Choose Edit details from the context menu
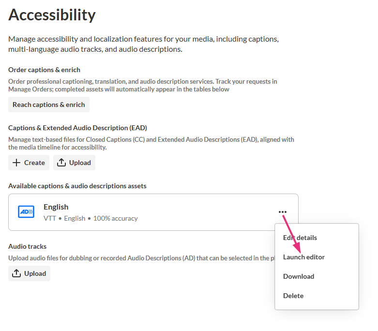Screen dimensions: 378x331 pyautogui.click(x=300, y=238)
